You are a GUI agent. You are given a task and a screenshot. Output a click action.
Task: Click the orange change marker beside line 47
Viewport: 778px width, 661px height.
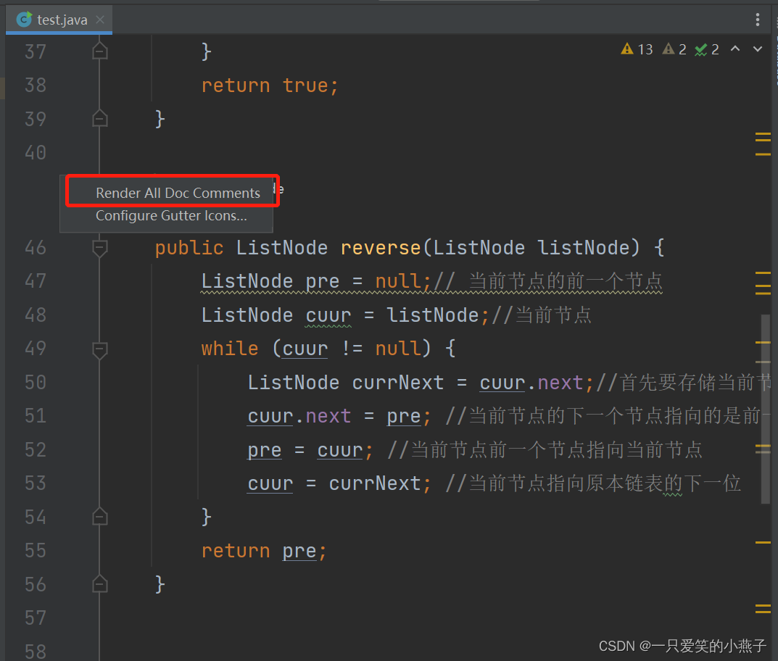tap(762, 286)
